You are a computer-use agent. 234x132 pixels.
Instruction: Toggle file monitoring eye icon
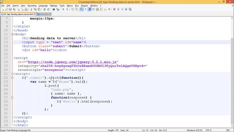[x=109, y=10]
